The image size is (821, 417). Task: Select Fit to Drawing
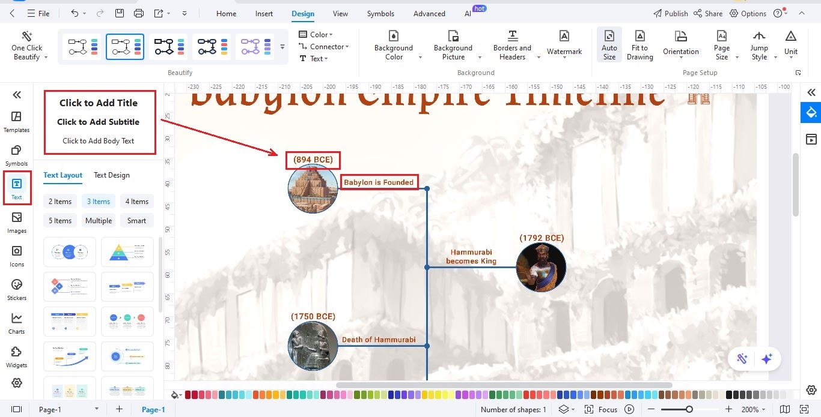(639, 46)
